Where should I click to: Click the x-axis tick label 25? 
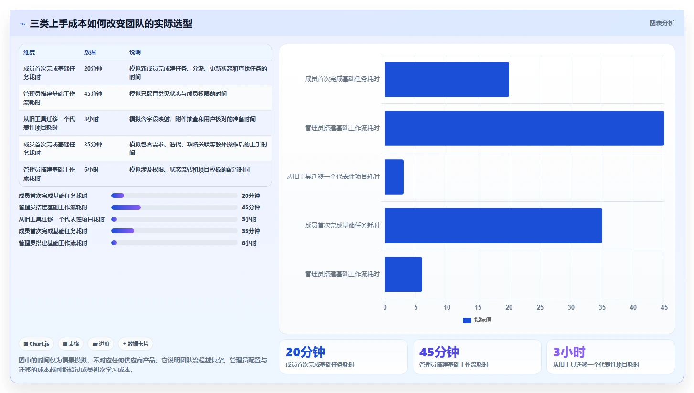point(540,308)
